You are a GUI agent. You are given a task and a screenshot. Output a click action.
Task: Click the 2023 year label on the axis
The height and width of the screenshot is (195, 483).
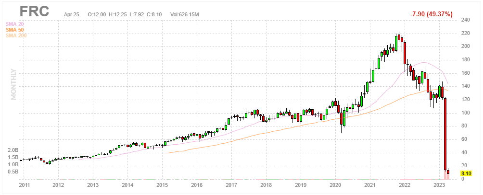(439, 185)
